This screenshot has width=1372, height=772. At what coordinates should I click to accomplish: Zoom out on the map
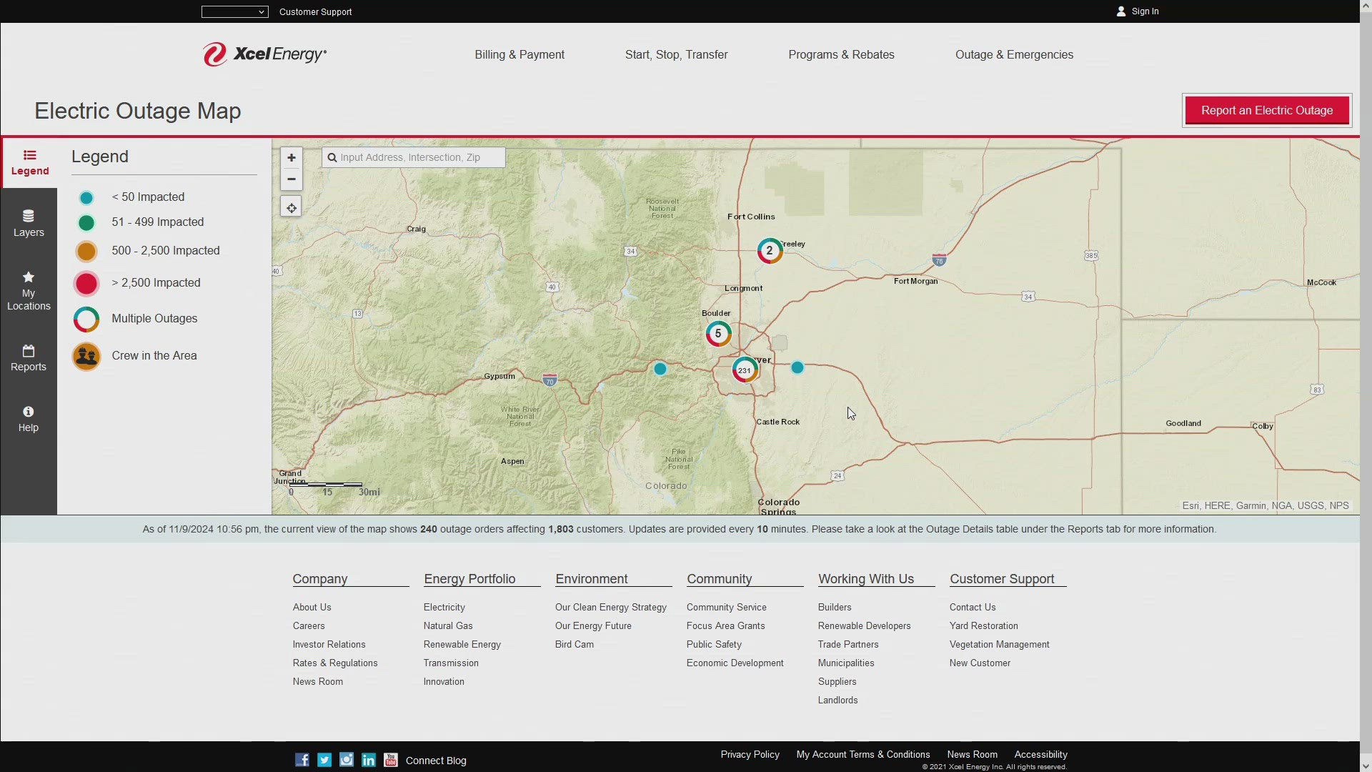pos(291,179)
